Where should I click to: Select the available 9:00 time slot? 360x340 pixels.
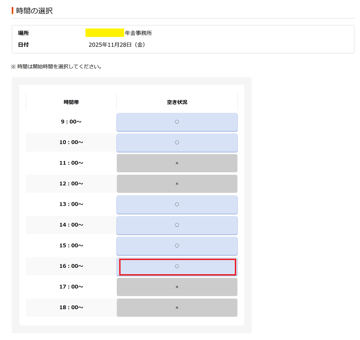177,122
